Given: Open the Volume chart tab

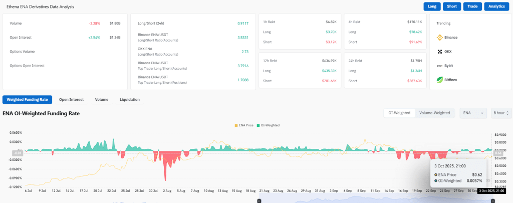Looking at the screenshot, I should click(102, 99).
